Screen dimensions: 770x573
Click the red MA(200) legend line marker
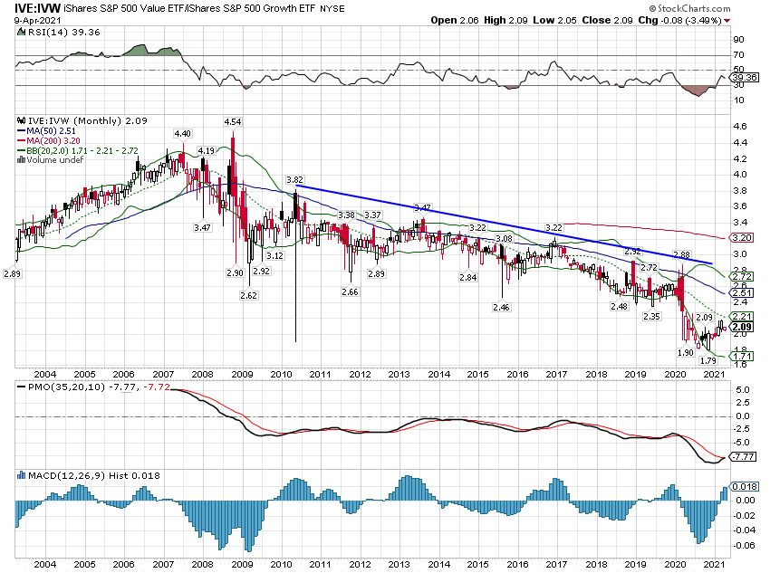click(x=21, y=141)
